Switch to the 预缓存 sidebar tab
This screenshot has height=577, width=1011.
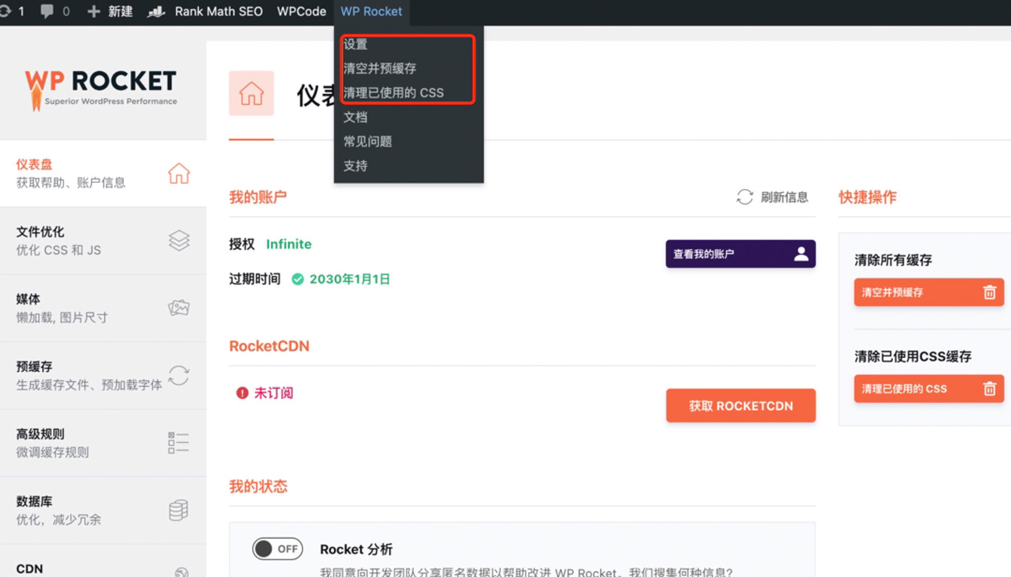[103, 376]
